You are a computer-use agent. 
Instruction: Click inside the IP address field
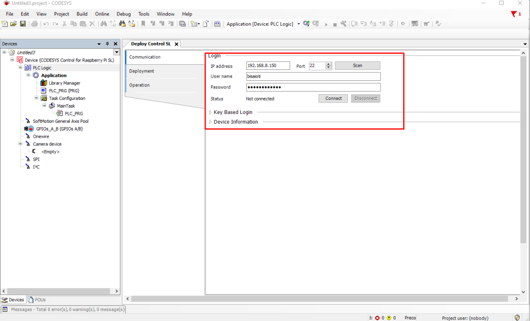point(268,65)
